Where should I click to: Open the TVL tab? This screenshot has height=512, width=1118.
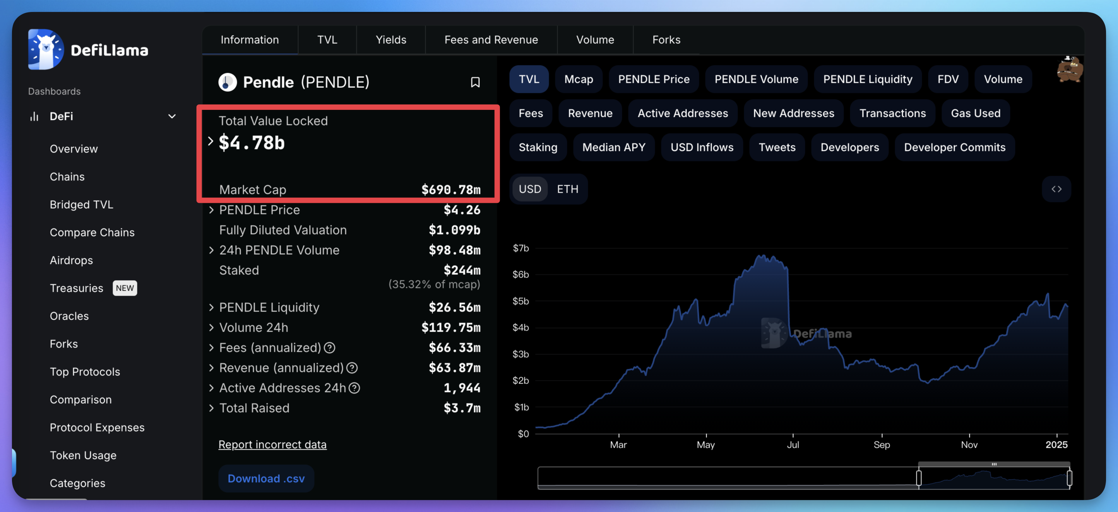327,40
